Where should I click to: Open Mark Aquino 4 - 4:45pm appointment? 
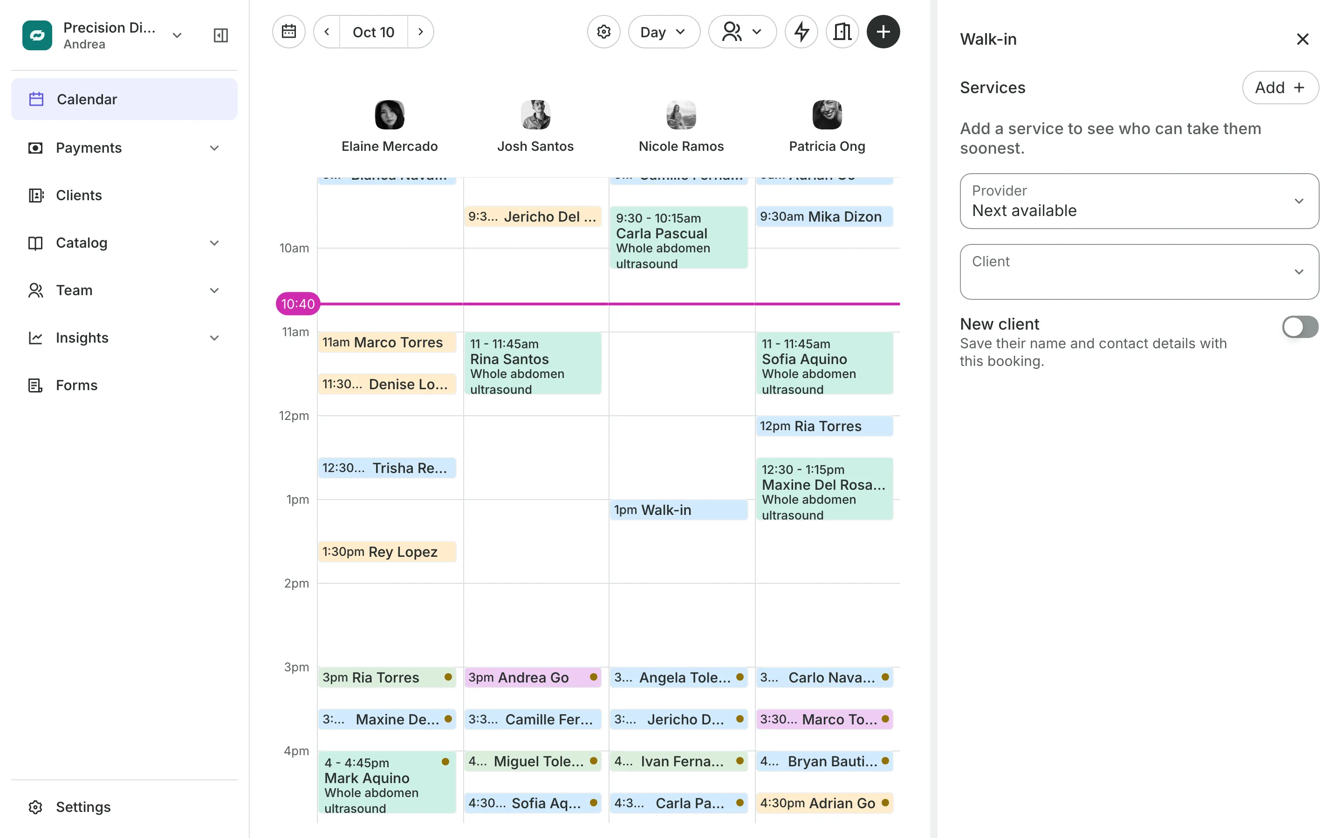pyautogui.click(x=387, y=783)
